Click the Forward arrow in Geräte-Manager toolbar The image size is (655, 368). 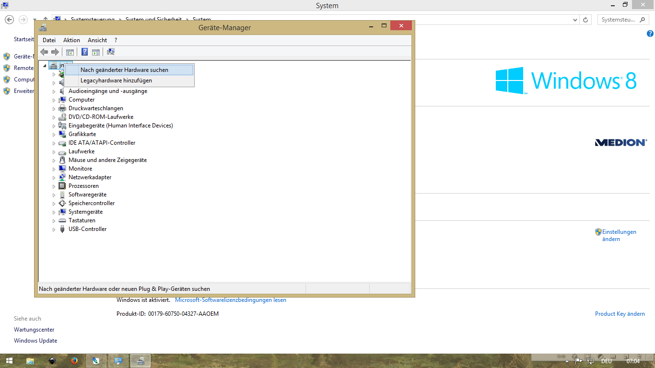[x=55, y=52]
